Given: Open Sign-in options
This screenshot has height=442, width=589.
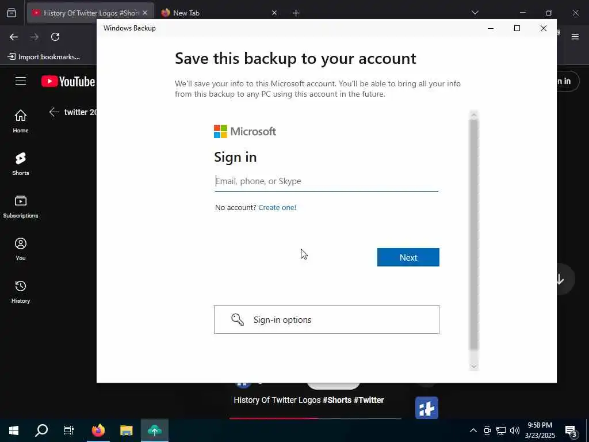Looking at the screenshot, I should pyautogui.click(x=327, y=319).
